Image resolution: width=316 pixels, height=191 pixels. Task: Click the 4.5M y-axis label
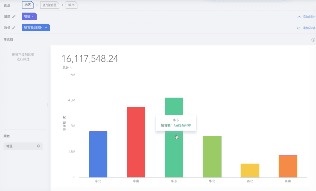[72, 100]
